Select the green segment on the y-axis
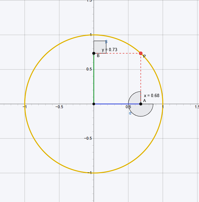Screen dimensions: 199x202 click(94, 79)
